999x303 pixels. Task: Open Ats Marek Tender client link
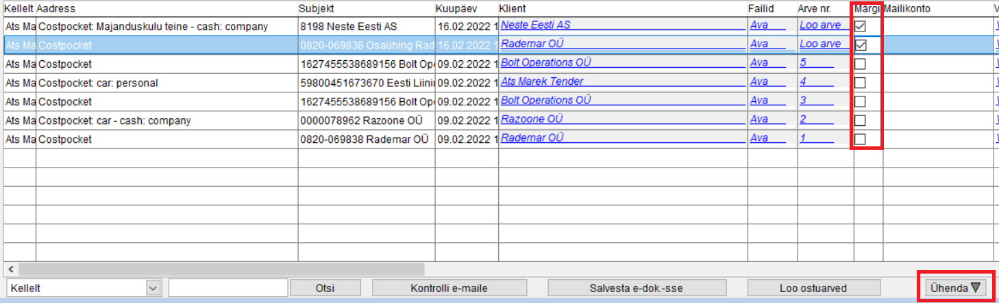pyautogui.click(x=542, y=81)
